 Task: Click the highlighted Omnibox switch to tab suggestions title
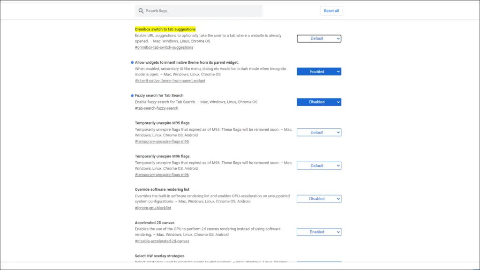(x=165, y=30)
